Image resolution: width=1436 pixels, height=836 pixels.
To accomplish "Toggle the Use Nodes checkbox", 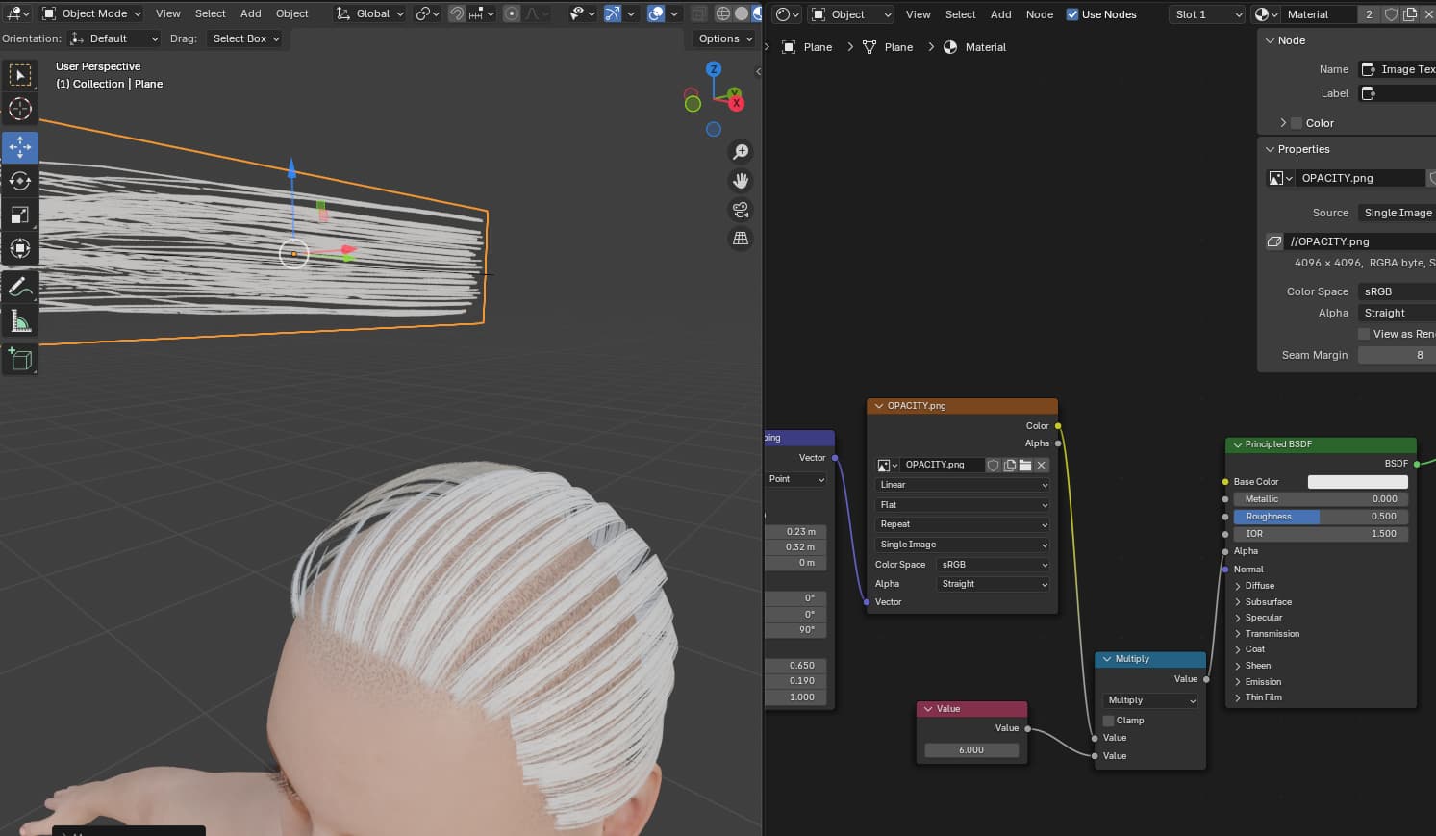I will (x=1072, y=14).
